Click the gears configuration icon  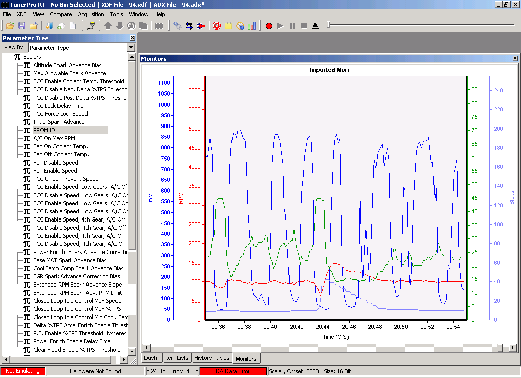[x=178, y=26]
